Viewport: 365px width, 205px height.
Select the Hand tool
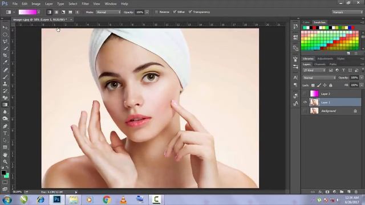[5, 155]
